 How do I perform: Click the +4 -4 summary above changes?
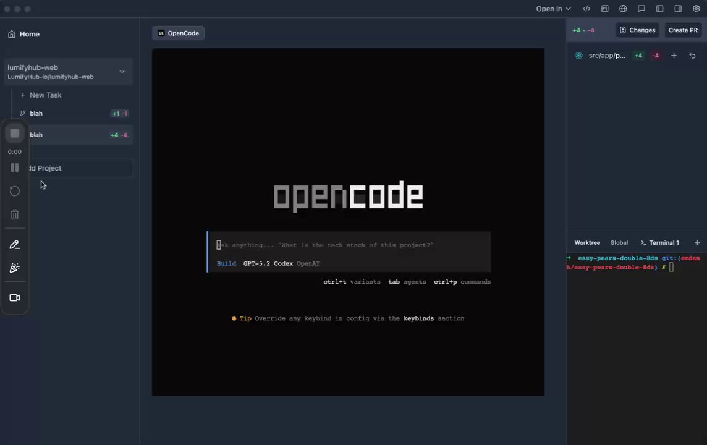(583, 30)
